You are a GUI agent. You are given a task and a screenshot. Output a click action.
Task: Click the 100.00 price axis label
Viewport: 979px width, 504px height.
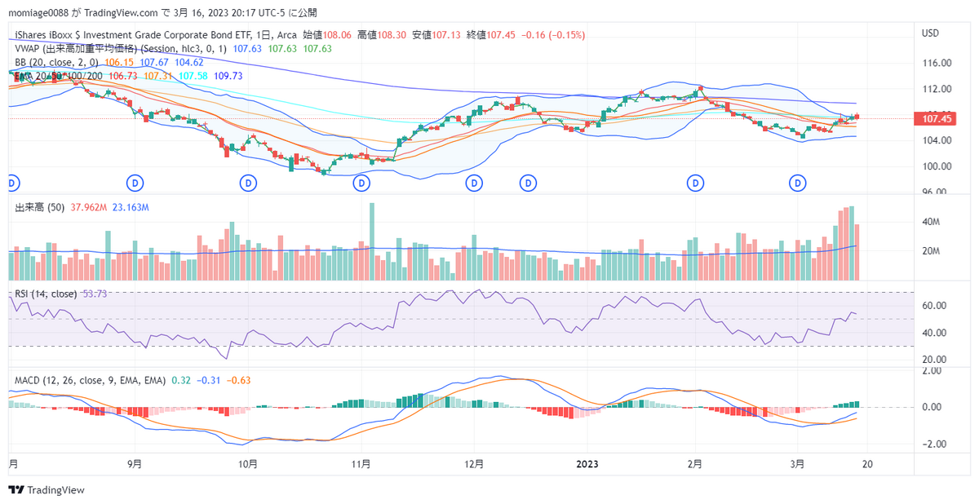click(936, 166)
